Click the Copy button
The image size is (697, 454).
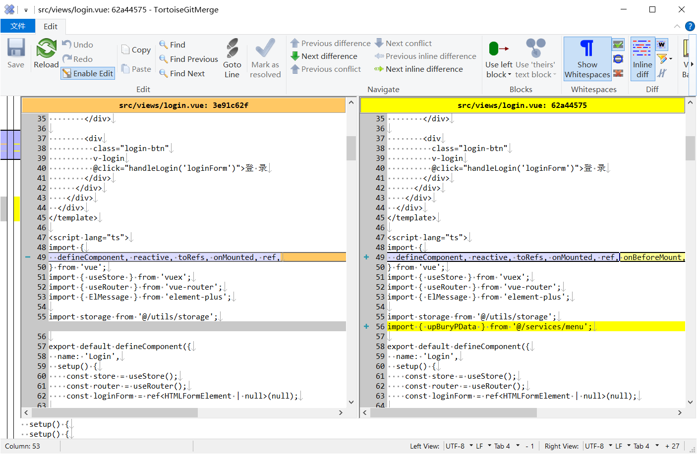click(136, 50)
